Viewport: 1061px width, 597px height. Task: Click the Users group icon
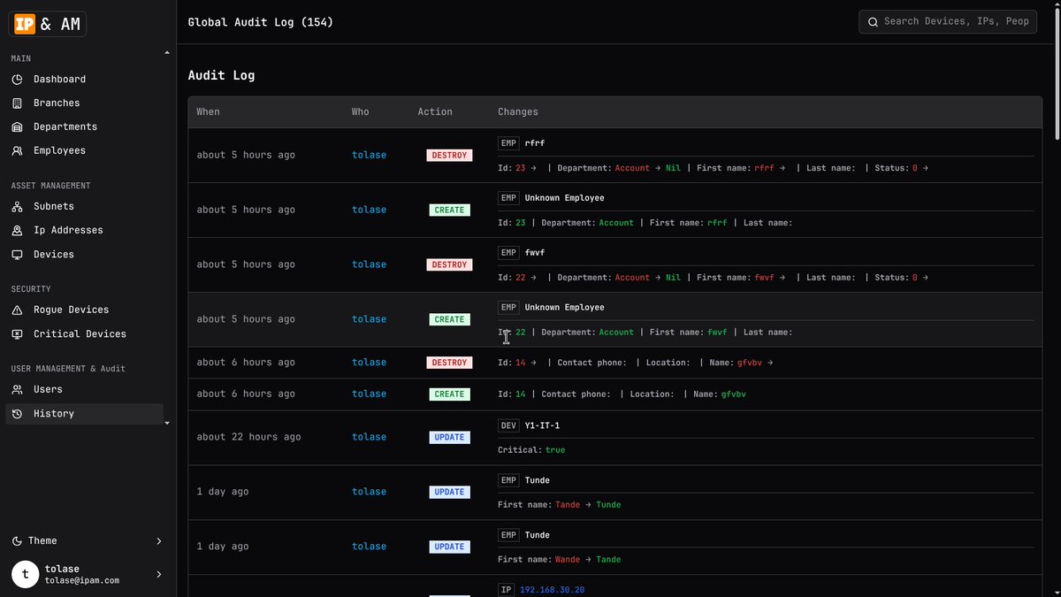point(17,390)
